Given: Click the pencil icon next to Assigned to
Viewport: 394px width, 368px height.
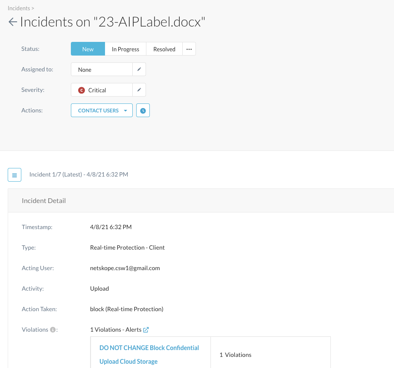Looking at the screenshot, I should click(139, 69).
